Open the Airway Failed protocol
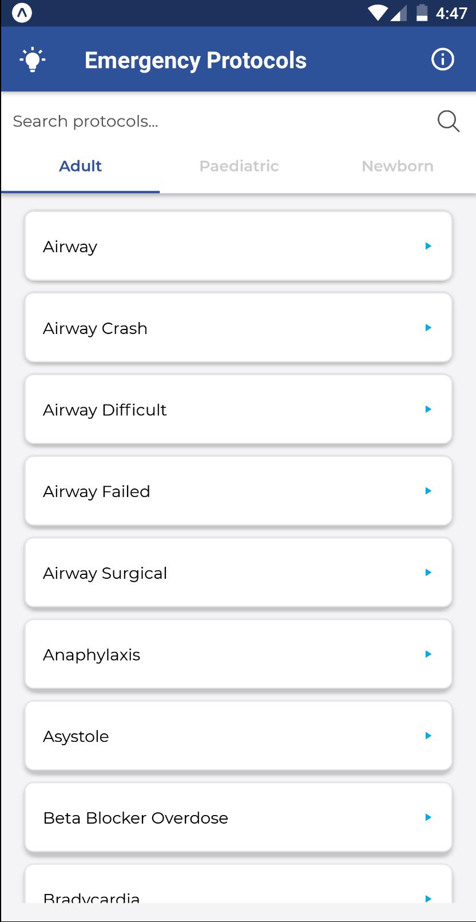The width and height of the screenshot is (476, 922). coord(239,491)
